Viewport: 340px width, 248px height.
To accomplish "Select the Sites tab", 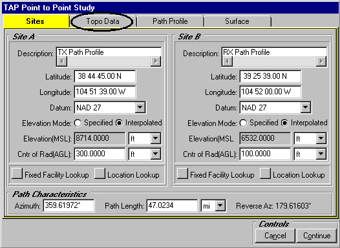I will click(x=35, y=21).
